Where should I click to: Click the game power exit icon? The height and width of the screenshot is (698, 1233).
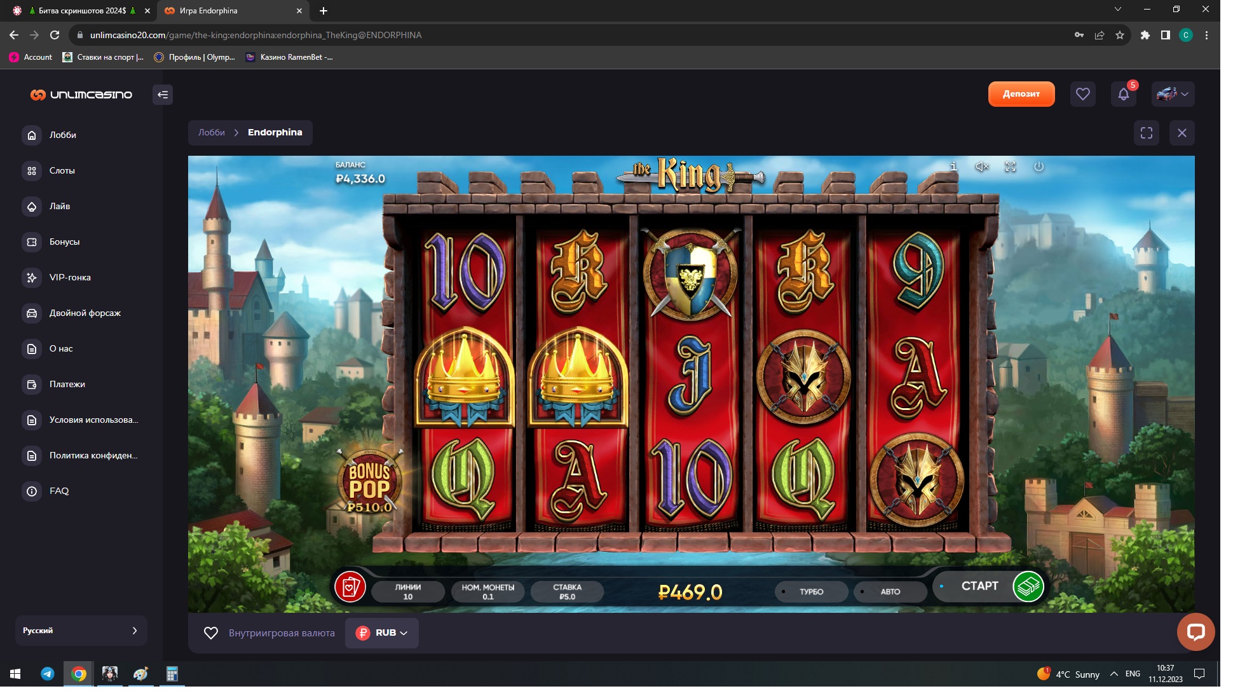tap(1039, 167)
